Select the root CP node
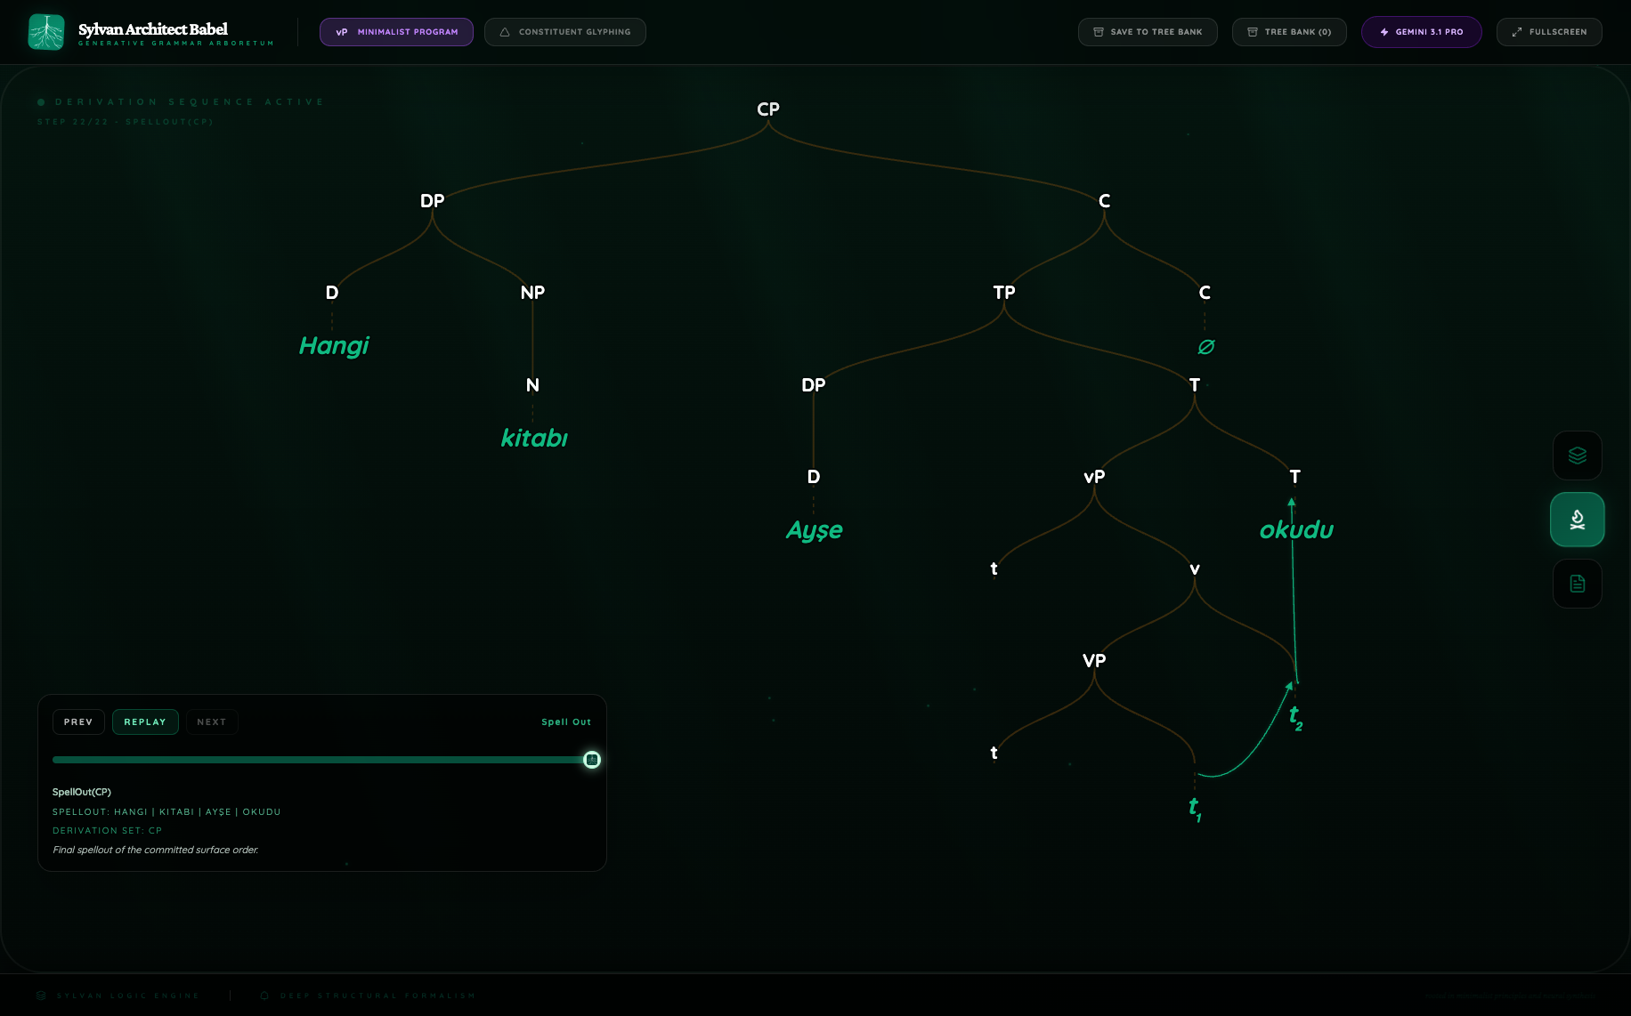 (767, 109)
